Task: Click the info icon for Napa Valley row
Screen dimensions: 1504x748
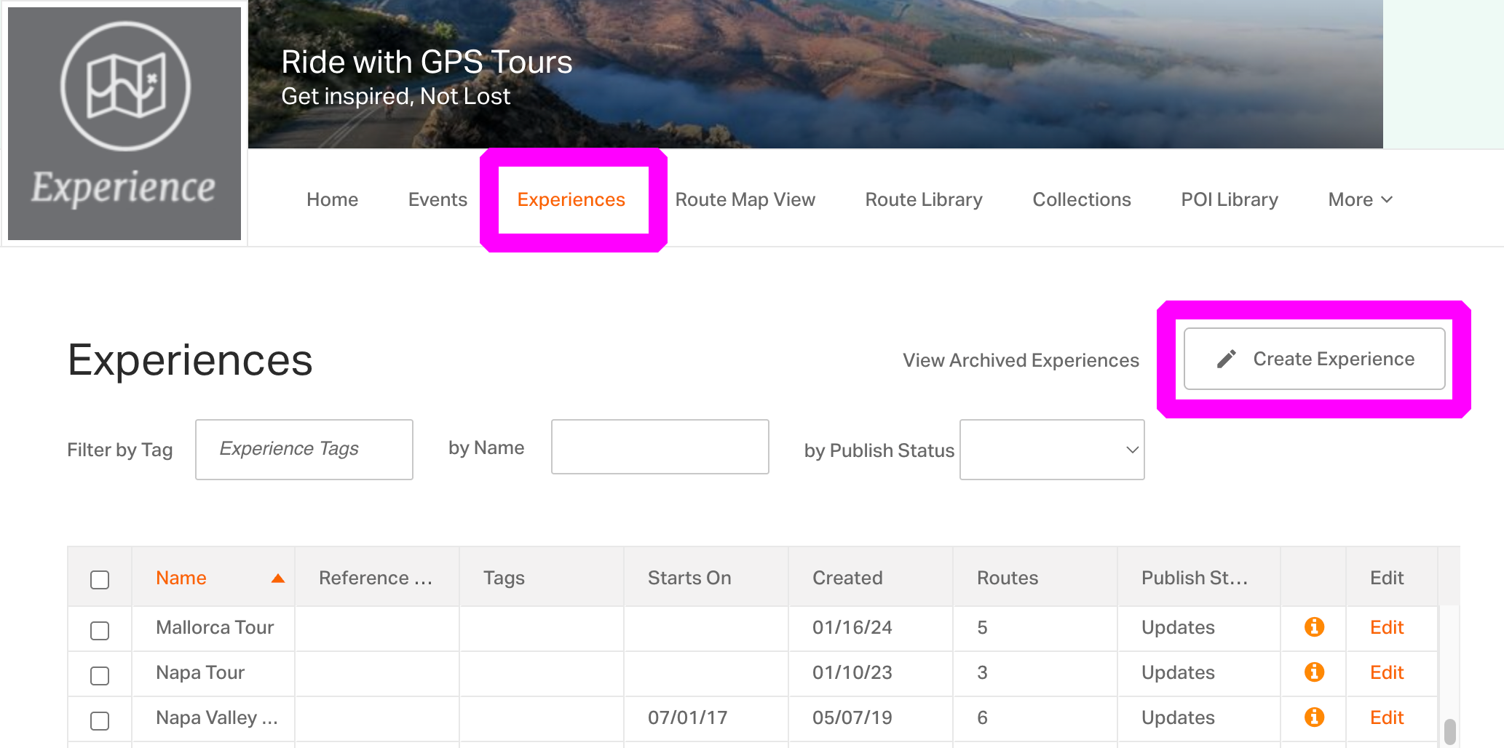Action: click(1314, 717)
